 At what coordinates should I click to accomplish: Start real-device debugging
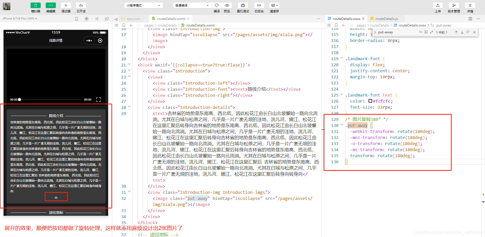tap(243, 5)
